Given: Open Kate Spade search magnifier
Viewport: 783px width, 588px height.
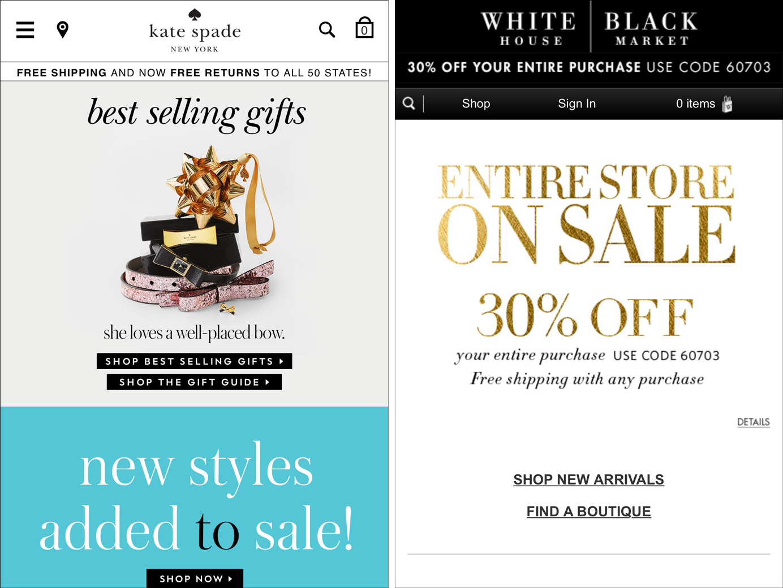Looking at the screenshot, I should [x=327, y=29].
